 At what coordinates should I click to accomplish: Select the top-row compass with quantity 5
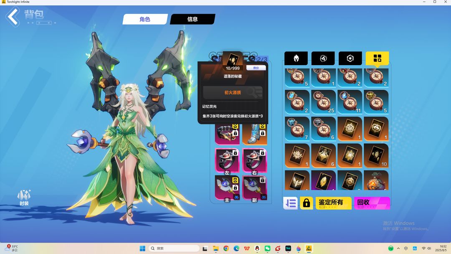coord(297,78)
